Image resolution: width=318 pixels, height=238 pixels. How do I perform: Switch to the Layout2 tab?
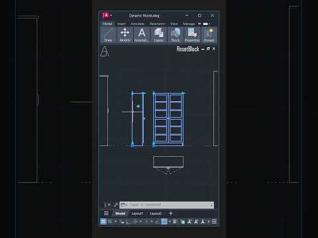pyautogui.click(x=156, y=214)
